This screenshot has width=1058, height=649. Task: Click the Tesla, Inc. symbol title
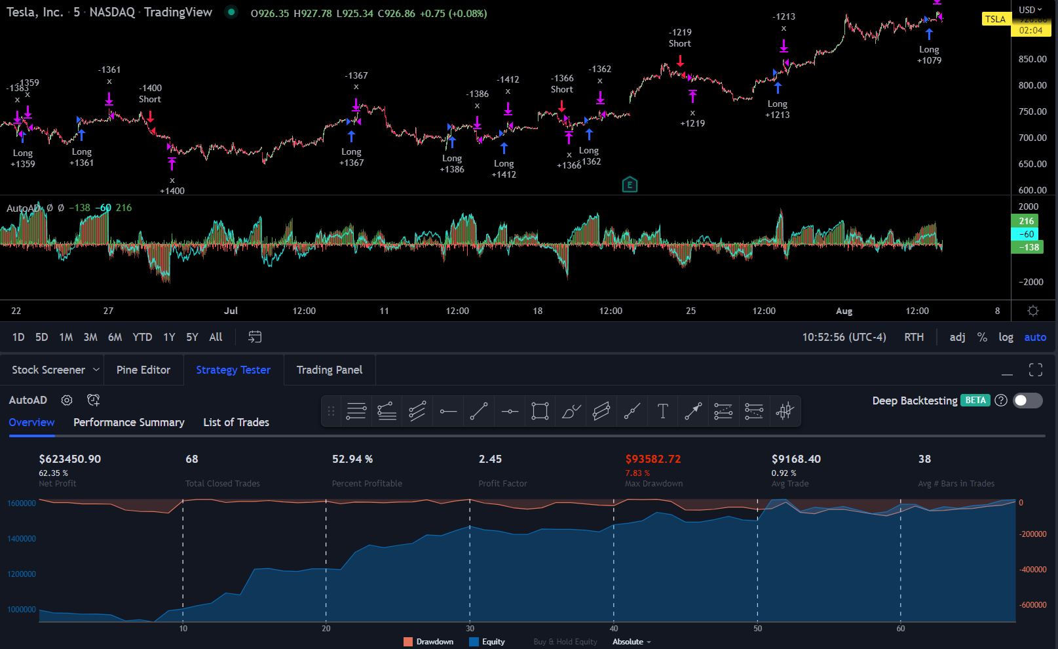tap(35, 12)
